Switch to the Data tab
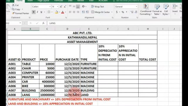188x106 pixels. tap(70, 1)
